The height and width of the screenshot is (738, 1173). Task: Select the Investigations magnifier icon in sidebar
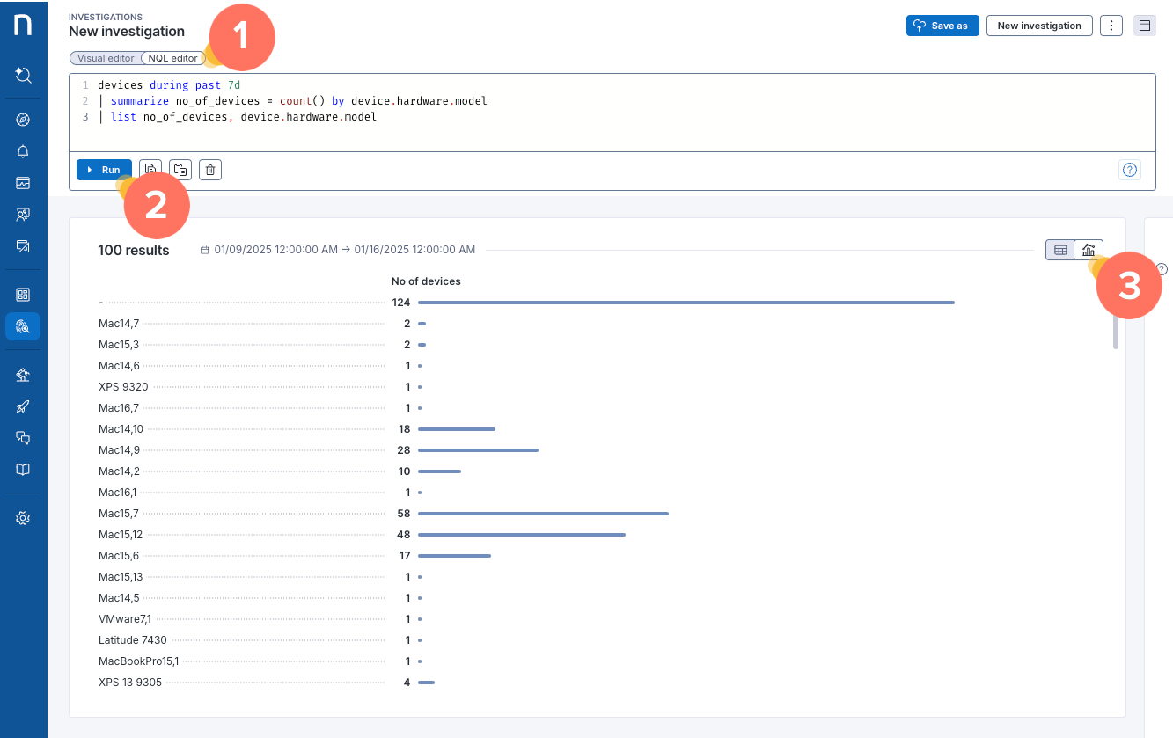pos(23,326)
